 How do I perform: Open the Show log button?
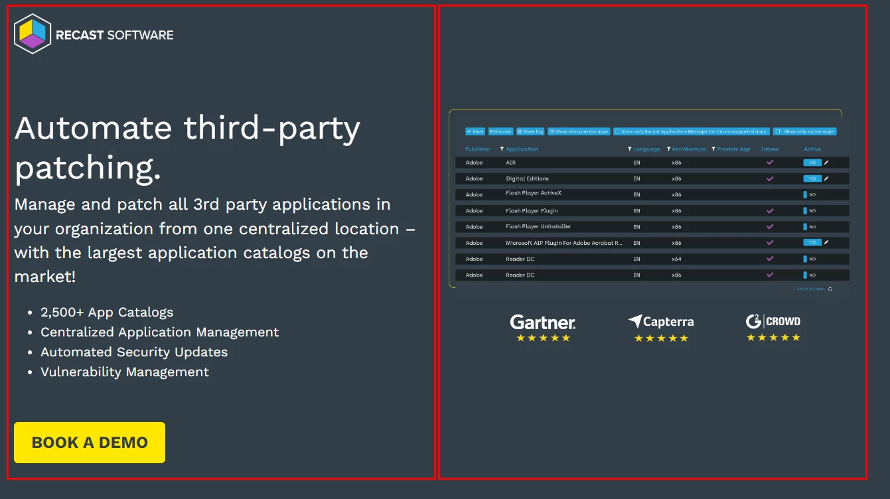tap(530, 131)
